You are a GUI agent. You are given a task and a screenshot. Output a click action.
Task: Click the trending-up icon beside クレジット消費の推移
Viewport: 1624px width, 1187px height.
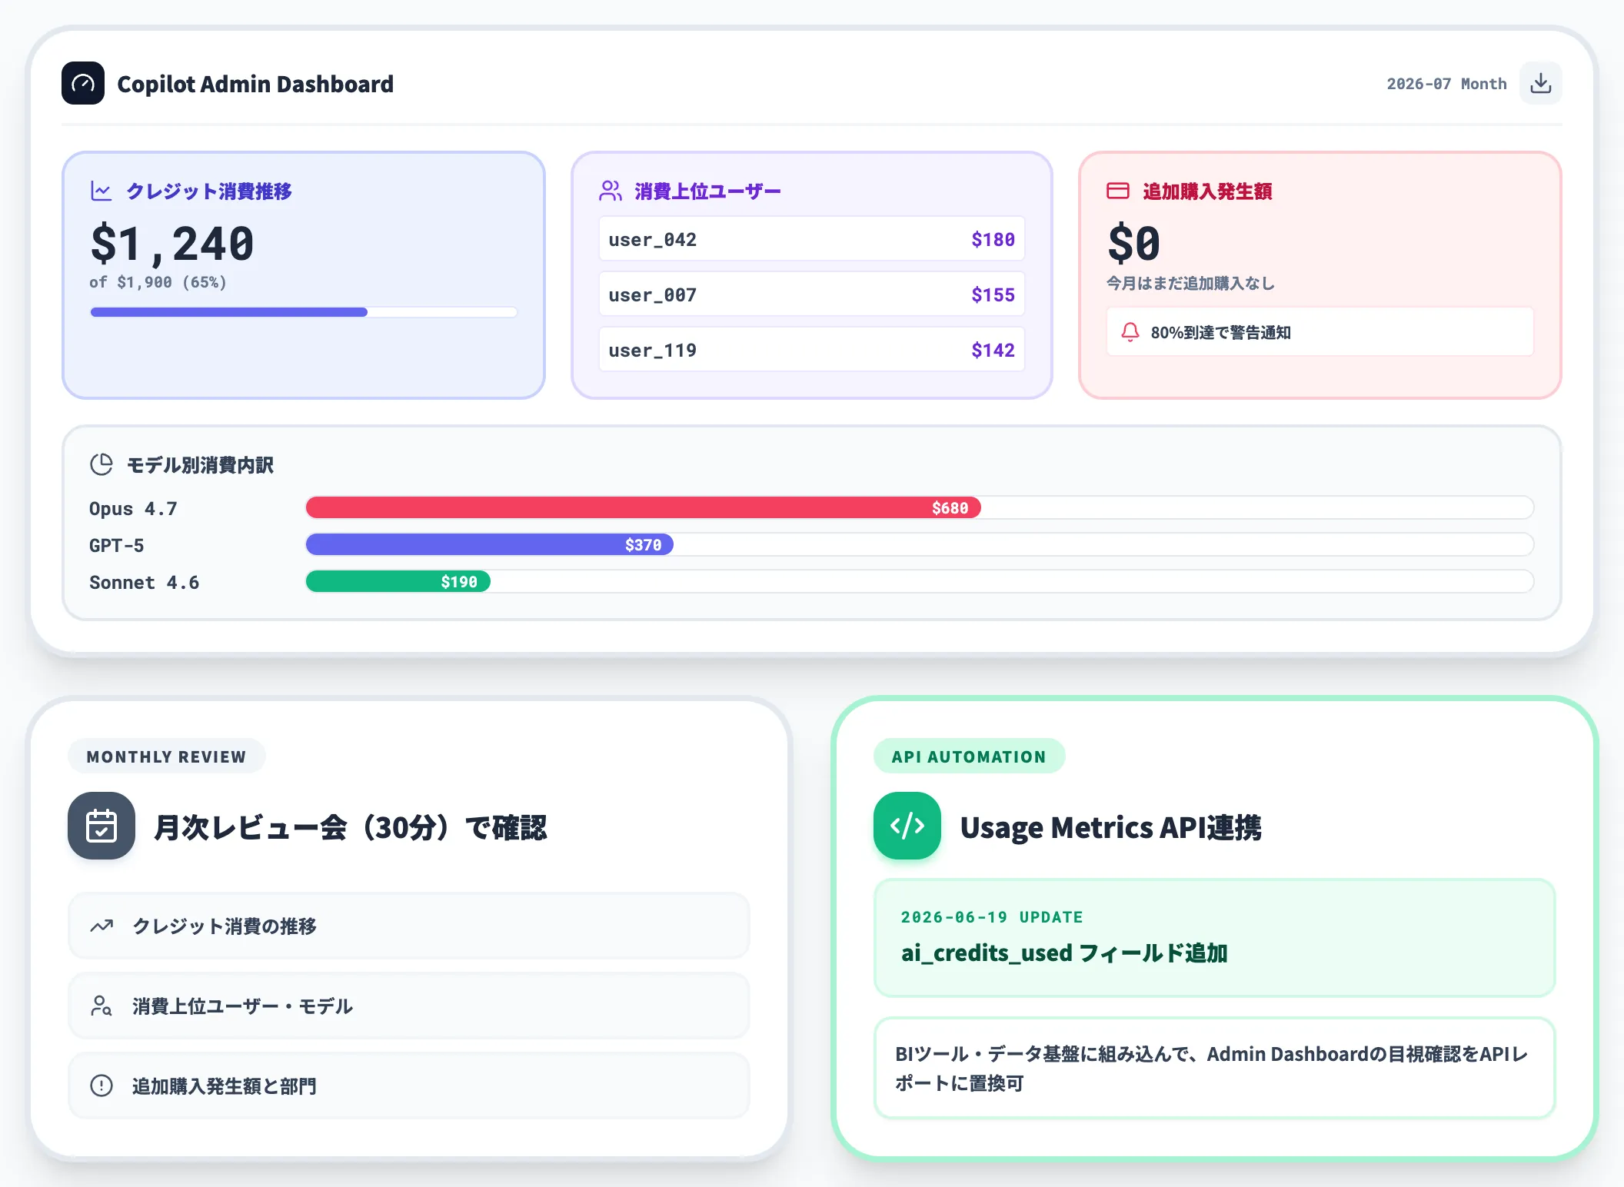(x=101, y=926)
